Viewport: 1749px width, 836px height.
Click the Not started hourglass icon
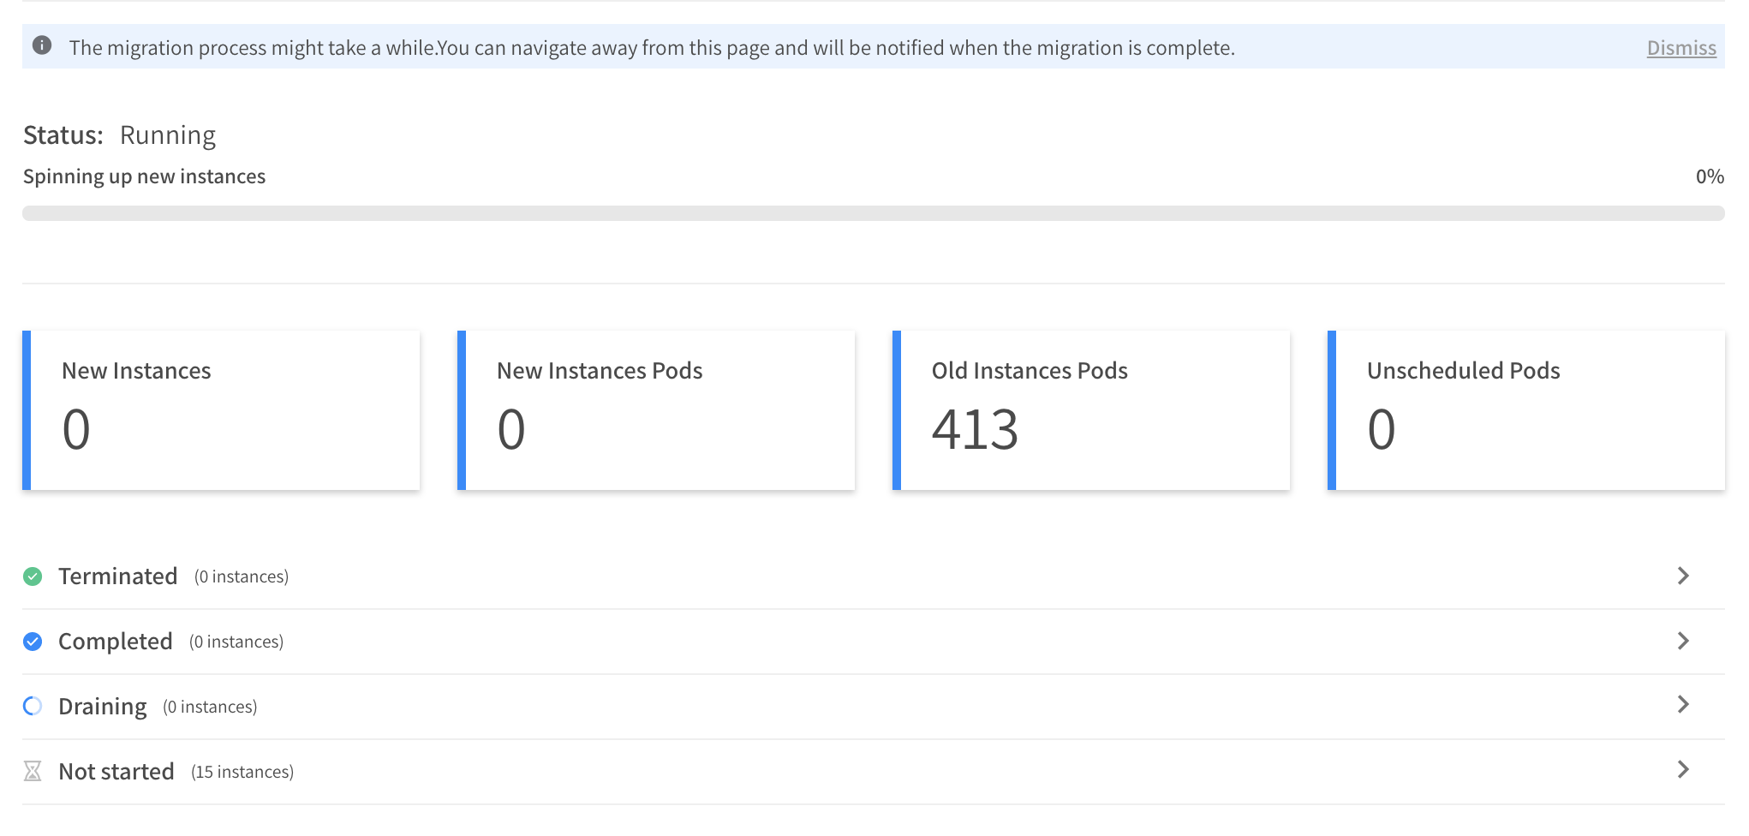point(33,772)
